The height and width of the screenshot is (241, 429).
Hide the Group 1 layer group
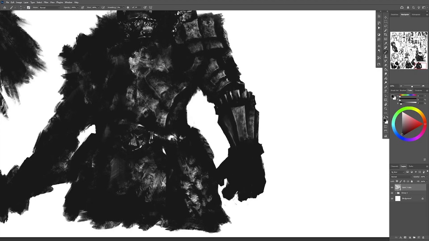pos(392,193)
